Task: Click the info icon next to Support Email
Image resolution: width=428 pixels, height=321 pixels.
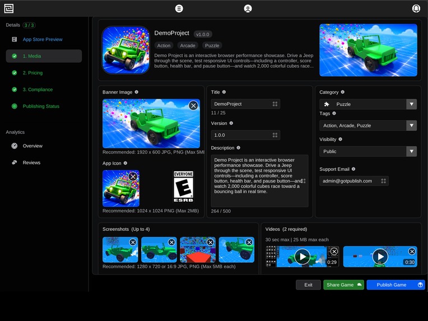Action: (x=353, y=169)
